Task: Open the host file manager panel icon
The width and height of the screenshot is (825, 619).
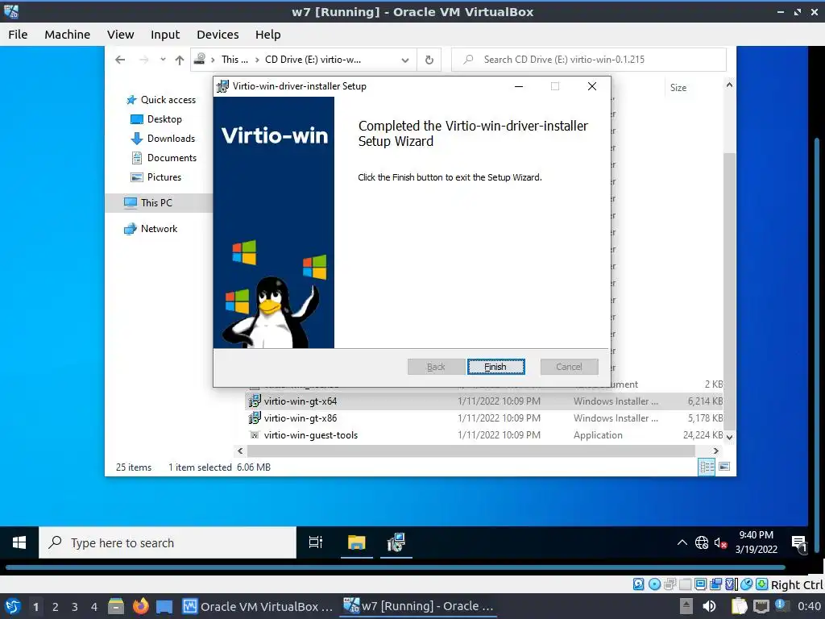Action: [116, 606]
